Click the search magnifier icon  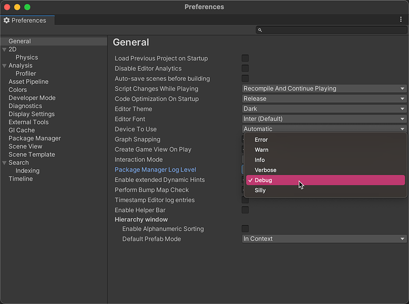point(260,30)
